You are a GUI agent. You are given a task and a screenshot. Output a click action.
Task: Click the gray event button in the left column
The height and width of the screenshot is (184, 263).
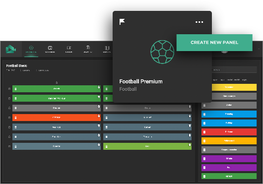57,108
